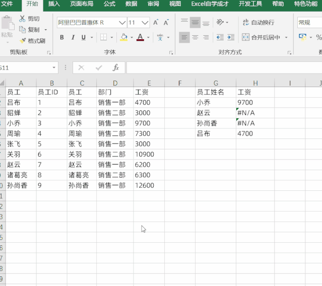Expand the Name Box dropdown arrow

(54, 67)
